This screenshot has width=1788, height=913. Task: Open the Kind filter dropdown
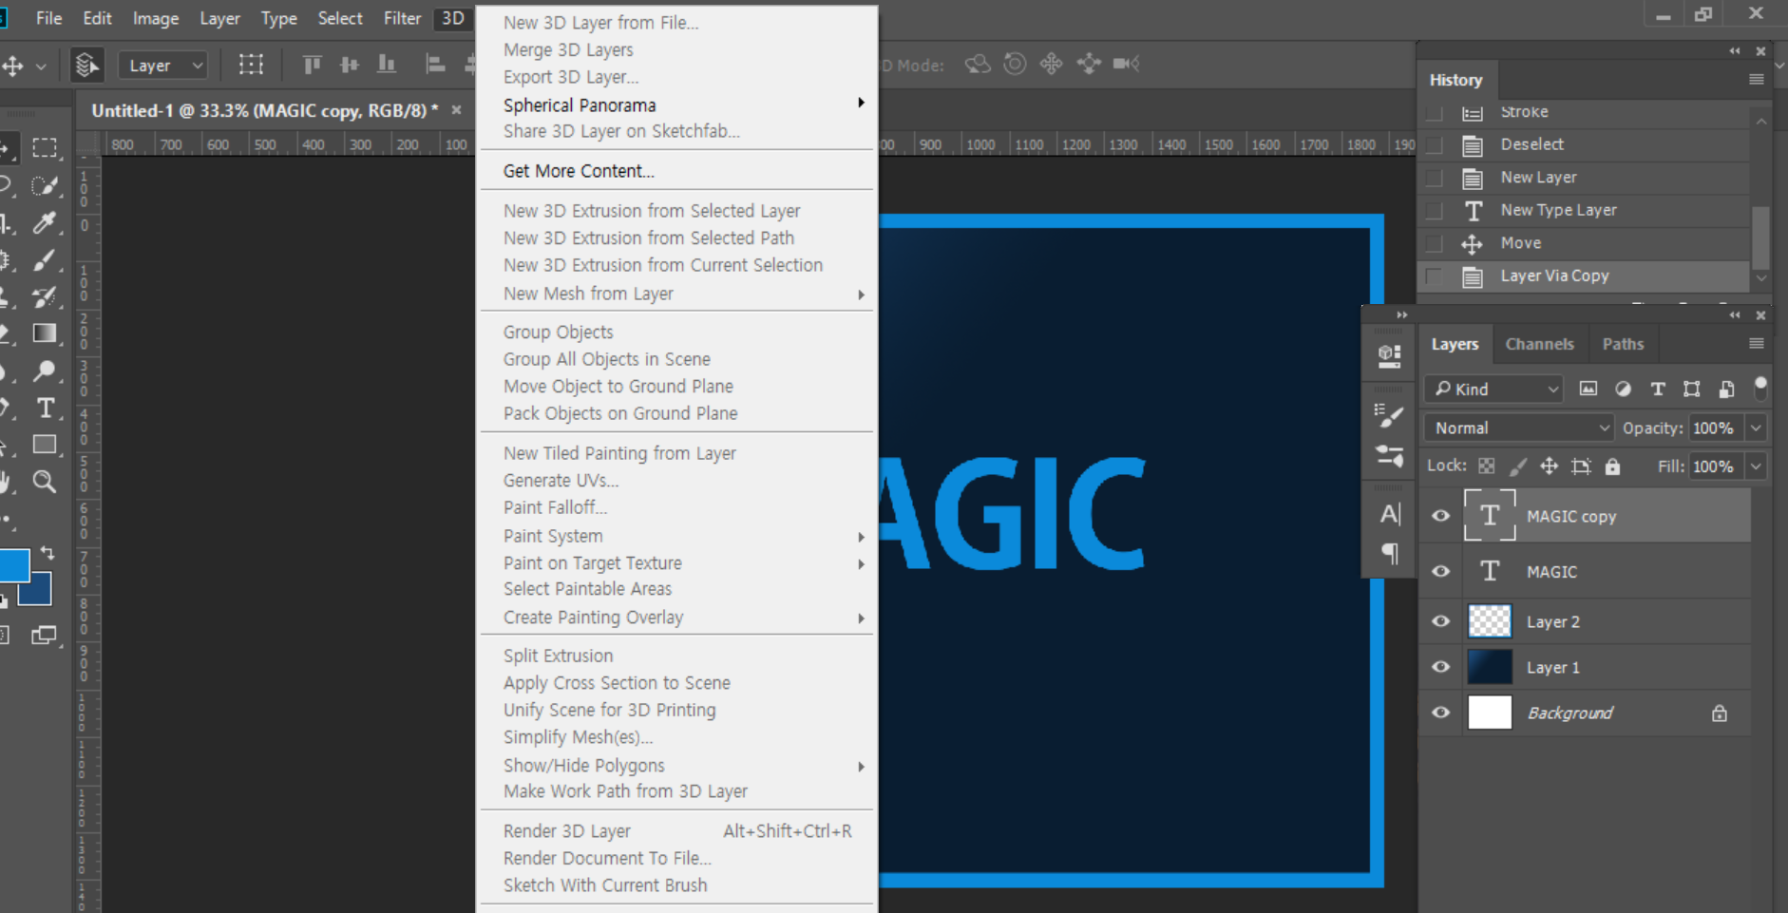(x=1493, y=389)
